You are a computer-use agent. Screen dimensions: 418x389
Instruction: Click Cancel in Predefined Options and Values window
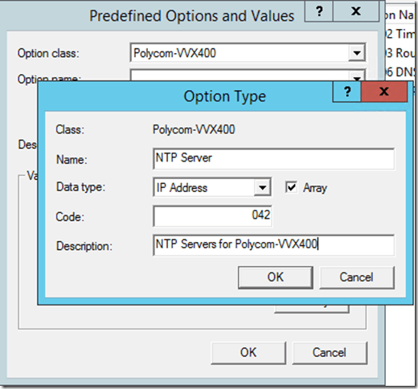[x=330, y=353]
